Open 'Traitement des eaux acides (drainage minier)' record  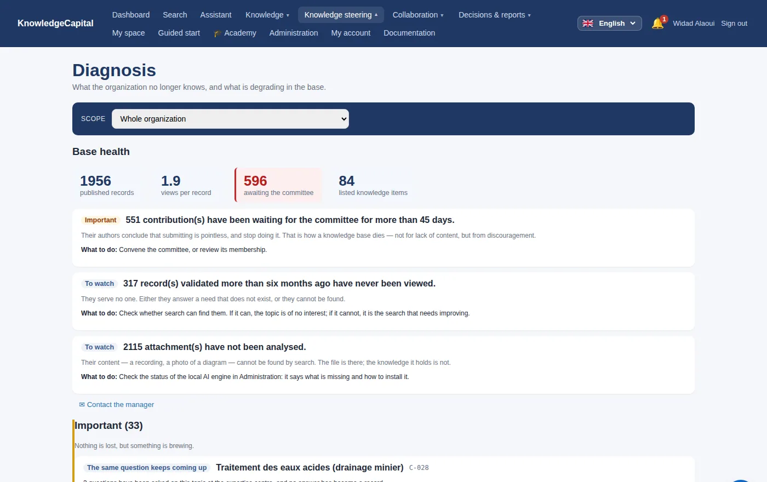click(x=310, y=468)
